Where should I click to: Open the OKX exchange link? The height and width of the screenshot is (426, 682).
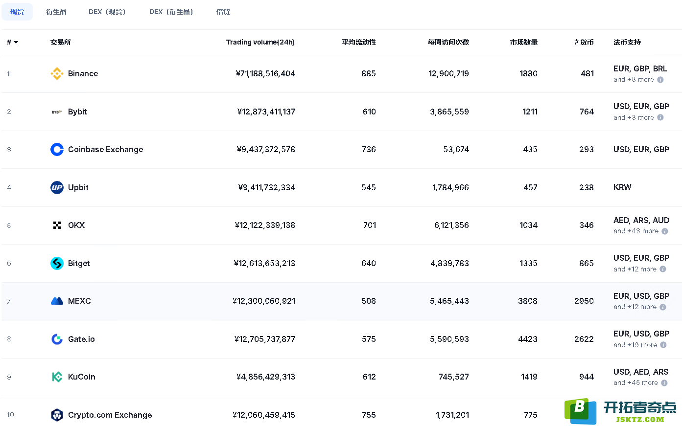point(76,225)
